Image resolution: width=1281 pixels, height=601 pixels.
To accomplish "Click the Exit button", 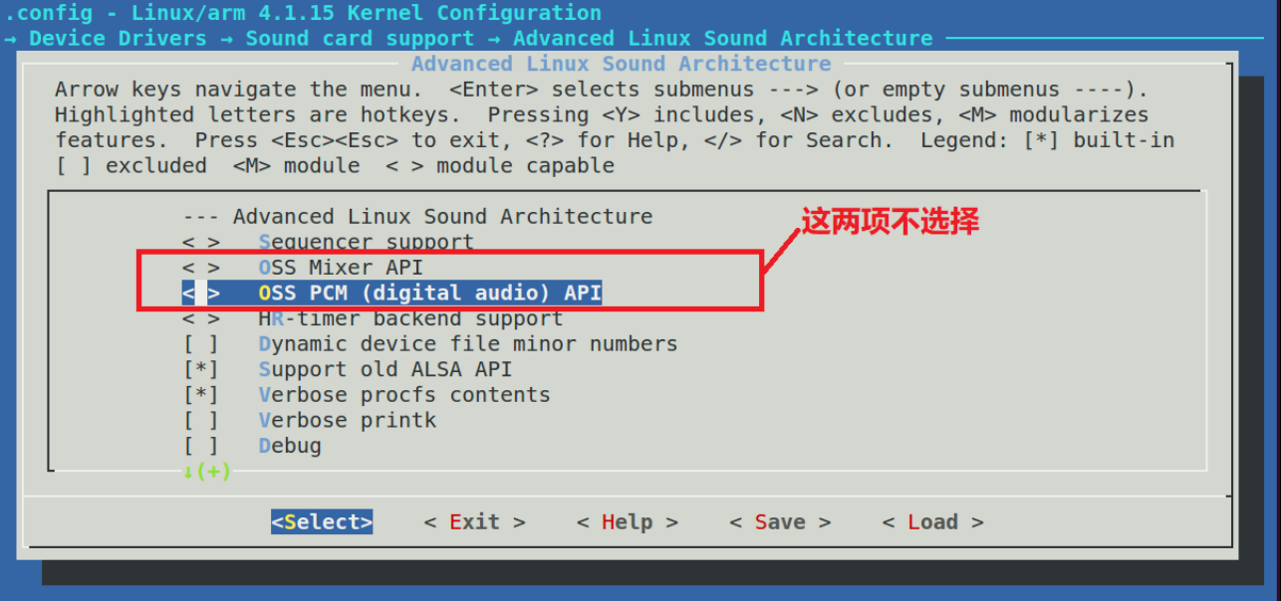I will (x=474, y=522).
